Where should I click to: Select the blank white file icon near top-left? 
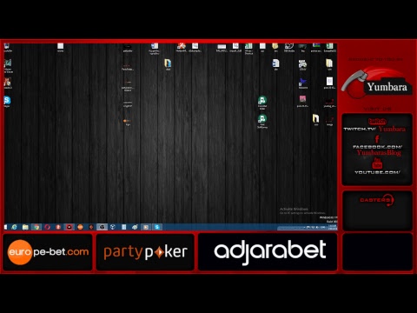(60, 47)
